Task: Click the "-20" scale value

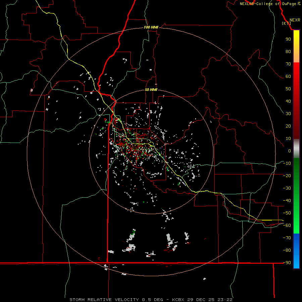Action: [x=287, y=175]
